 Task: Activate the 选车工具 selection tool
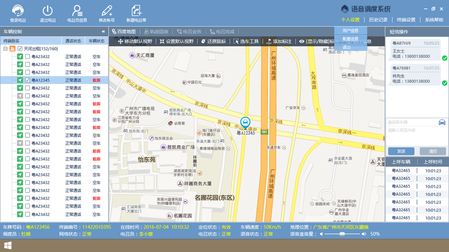[x=246, y=42]
